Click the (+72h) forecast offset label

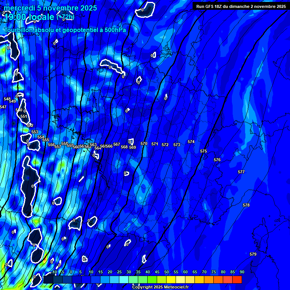point(65,17)
